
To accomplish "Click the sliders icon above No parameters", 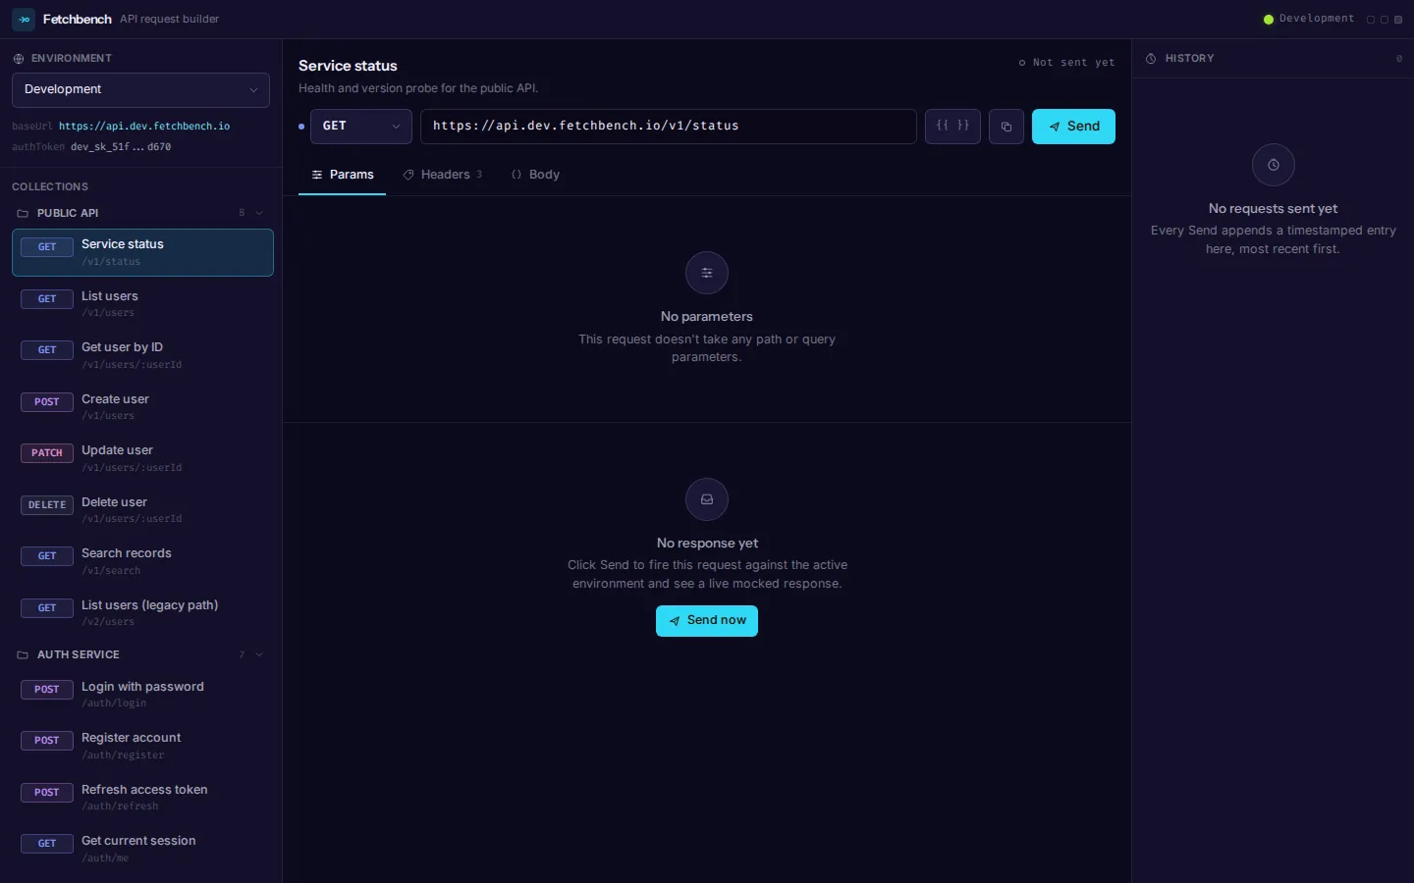I will click(x=707, y=273).
